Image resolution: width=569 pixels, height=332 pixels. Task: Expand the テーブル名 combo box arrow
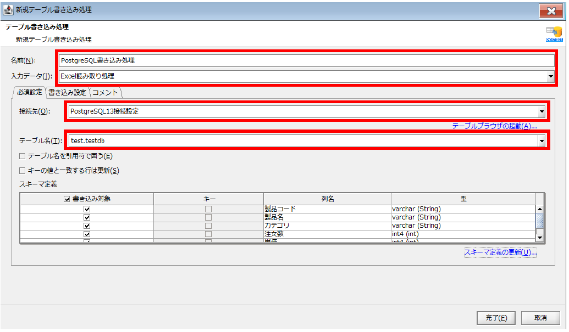click(x=542, y=141)
